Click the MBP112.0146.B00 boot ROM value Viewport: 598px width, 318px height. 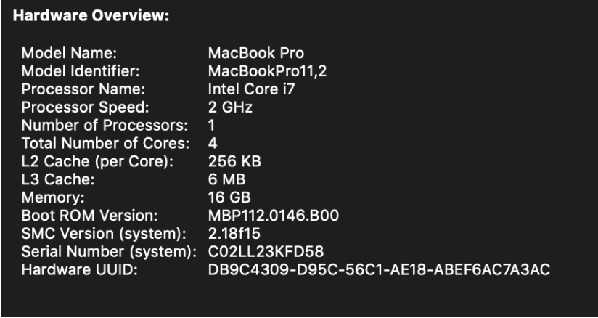[274, 216]
